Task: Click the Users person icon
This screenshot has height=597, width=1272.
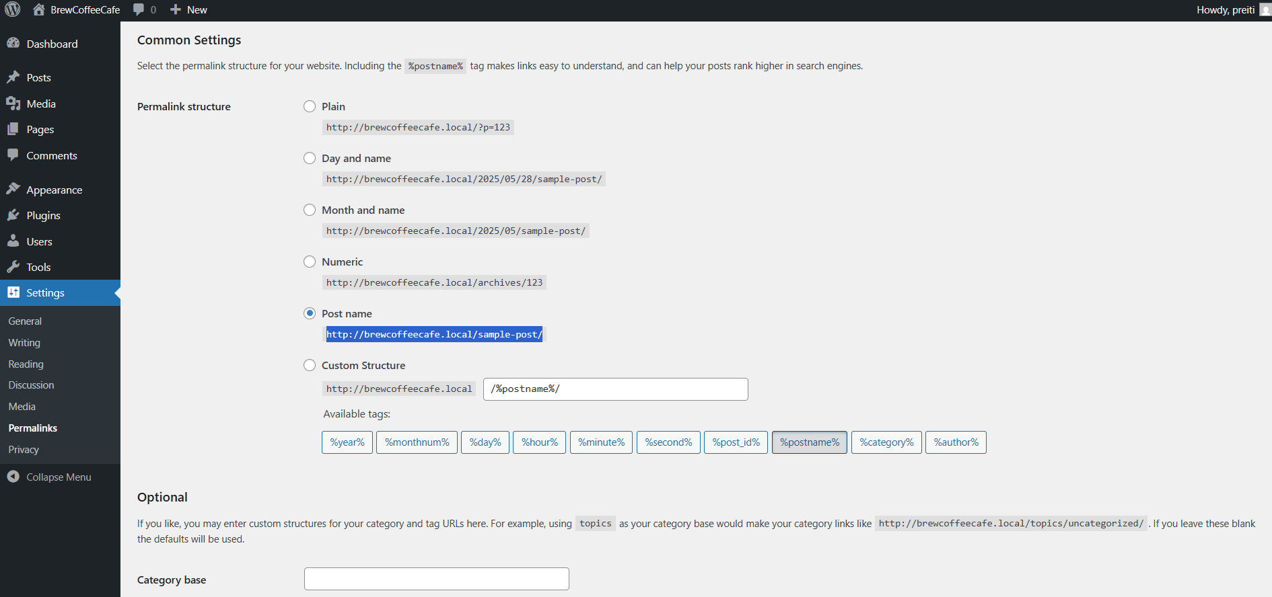Action: (x=13, y=241)
